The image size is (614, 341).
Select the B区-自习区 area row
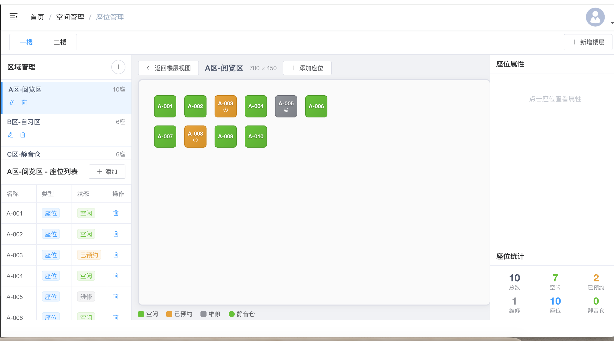tap(66, 130)
